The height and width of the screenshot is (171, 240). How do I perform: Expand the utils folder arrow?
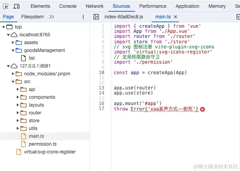[18, 128]
